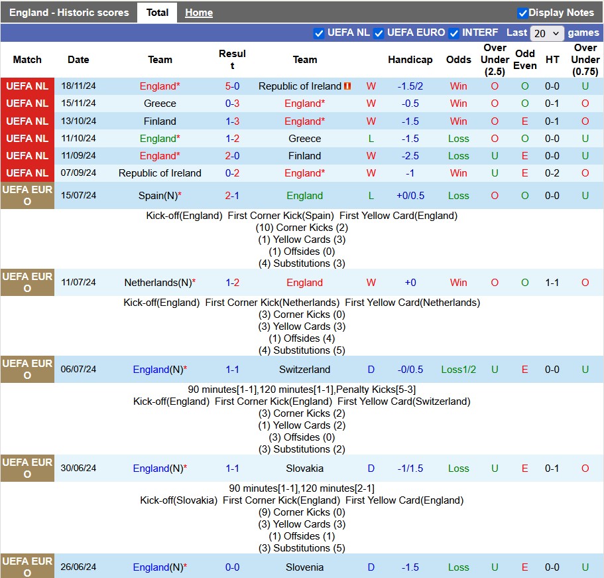Click Netherlands(N) team name
This screenshot has width=604, height=578.
[x=158, y=283]
